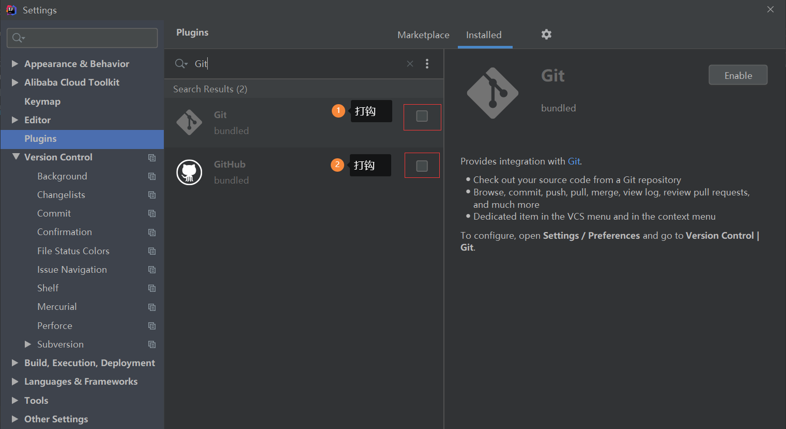The image size is (786, 429).
Task: Click the jump icon next to Background
Action: (x=151, y=176)
